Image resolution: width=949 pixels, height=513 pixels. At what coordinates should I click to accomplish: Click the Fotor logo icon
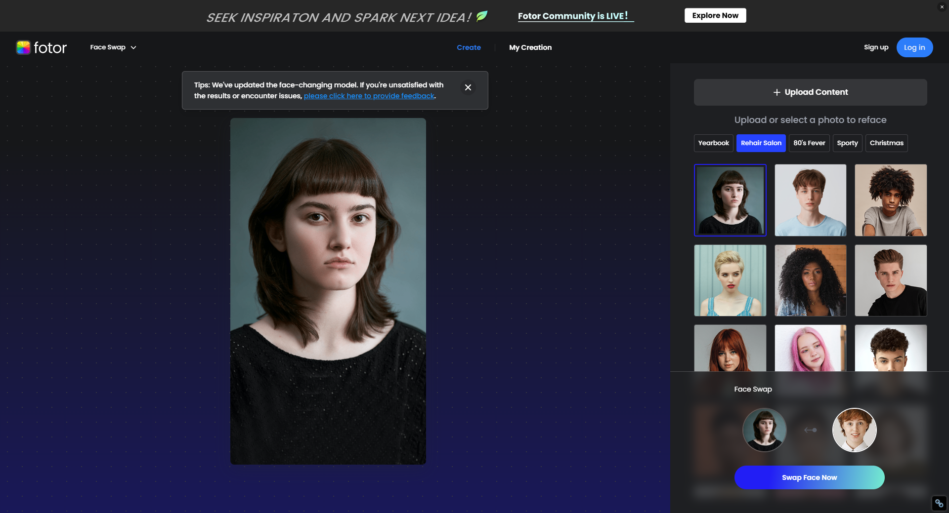coord(23,47)
